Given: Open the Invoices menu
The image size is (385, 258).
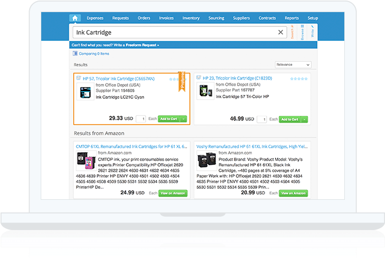Looking at the screenshot, I should [x=166, y=18].
